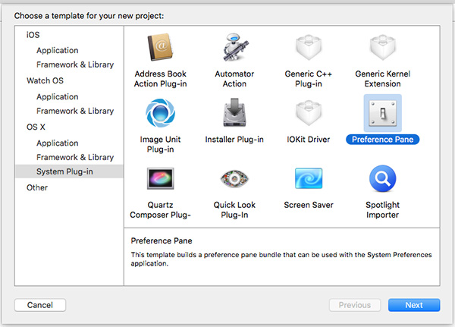The image size is (455, 327).
Task: Choose the Quick Look Plug-In eye icon
Action: [x=234, y=178]
